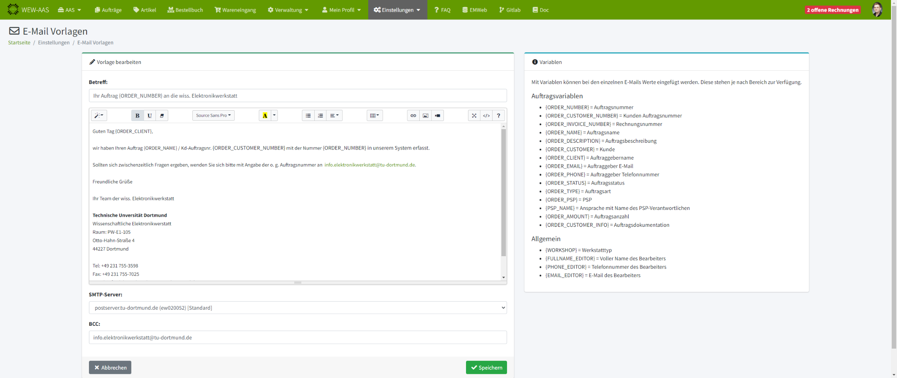Image resolution: width=897 pixels, height=378 pixels.
Task: Toggle bold formatting in the editor
Action: (x=137, y=115)
